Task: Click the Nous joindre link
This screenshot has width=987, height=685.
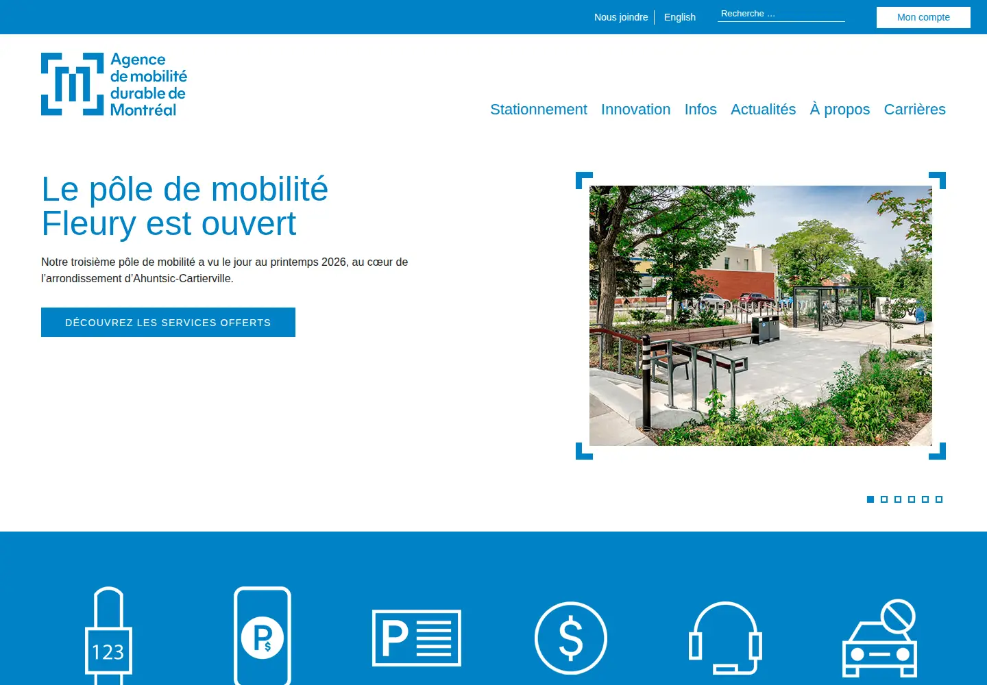Action: [621, 17]
